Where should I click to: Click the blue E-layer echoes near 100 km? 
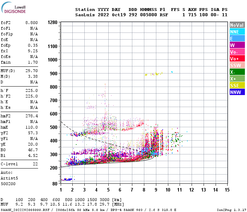pos(68,179)
